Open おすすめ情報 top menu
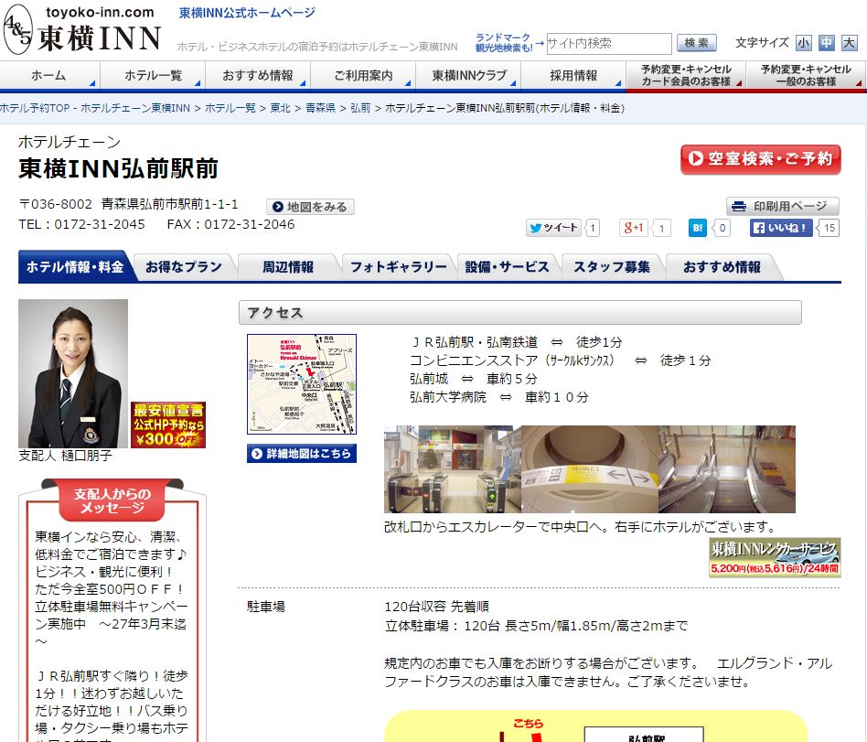 coord(258,75)
